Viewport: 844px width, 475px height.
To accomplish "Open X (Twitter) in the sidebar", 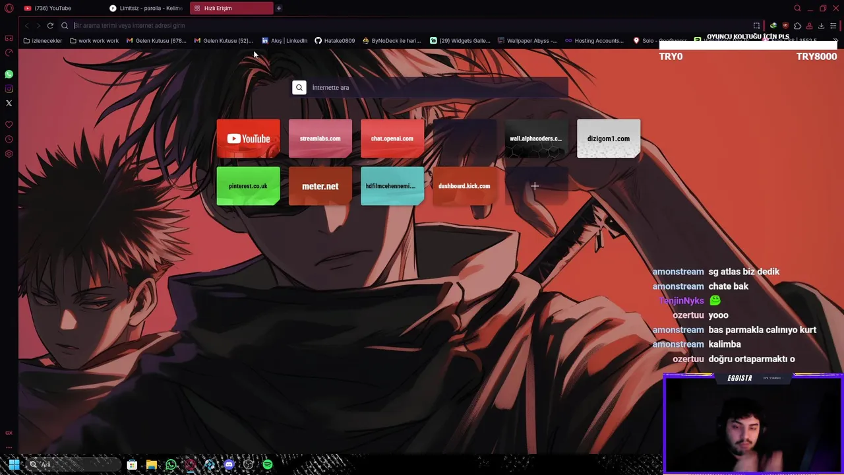I will [x=9, y=104].
